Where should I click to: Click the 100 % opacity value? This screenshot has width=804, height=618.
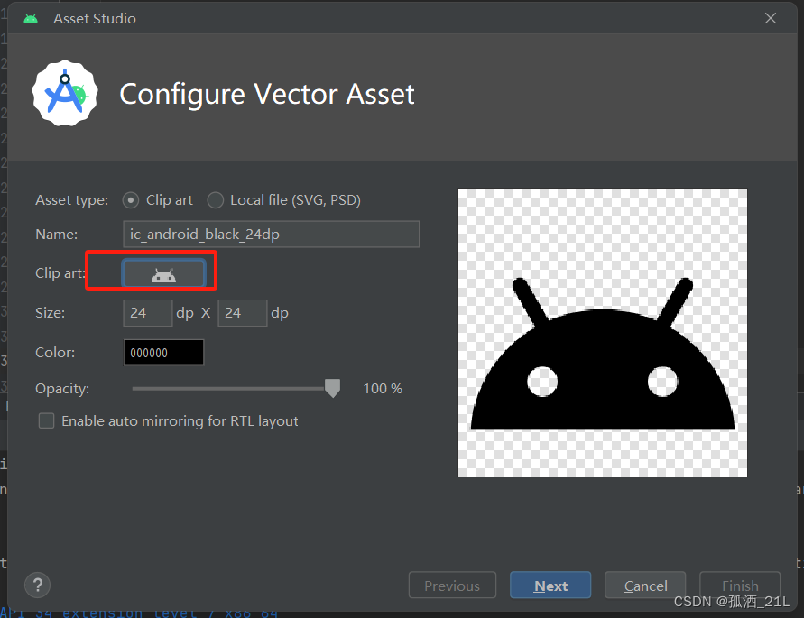click(383, 389)
